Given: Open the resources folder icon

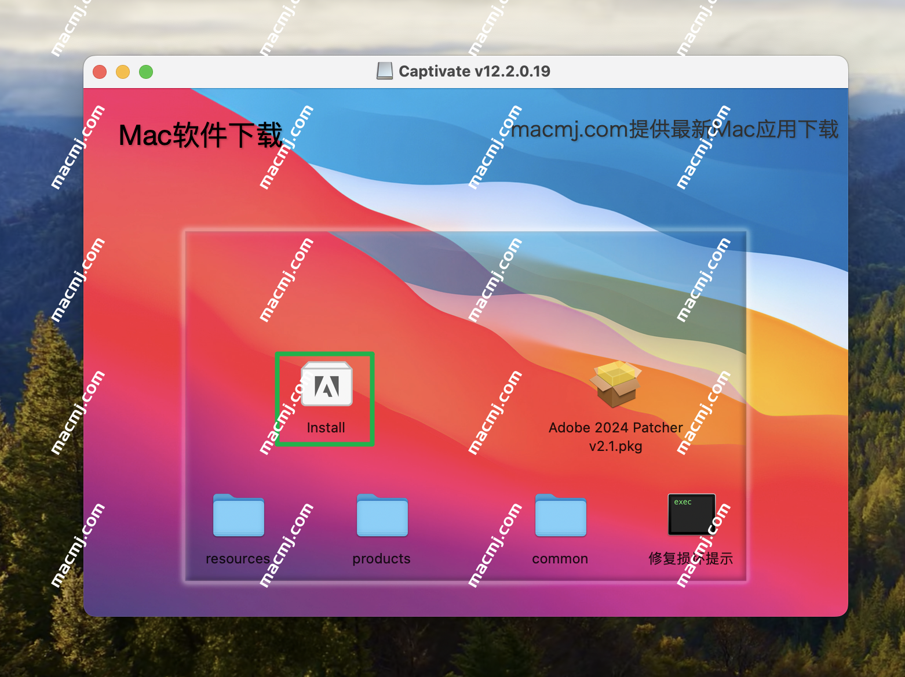Looking at the screenshot, I should pos(239,515).
